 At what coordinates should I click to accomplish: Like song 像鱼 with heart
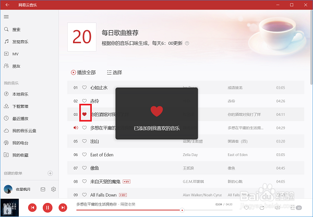click(x=85, y=168)
